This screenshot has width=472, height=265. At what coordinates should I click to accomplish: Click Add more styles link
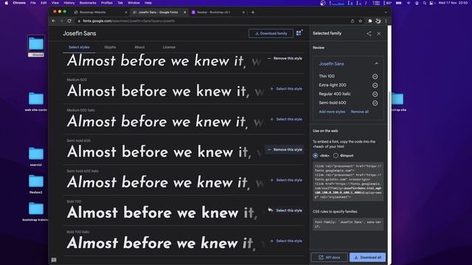coord(332,112)
